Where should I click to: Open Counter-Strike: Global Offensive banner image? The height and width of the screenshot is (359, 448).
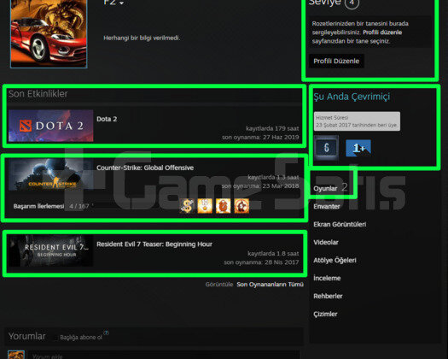pyautogui.click(x=51, y=174)
